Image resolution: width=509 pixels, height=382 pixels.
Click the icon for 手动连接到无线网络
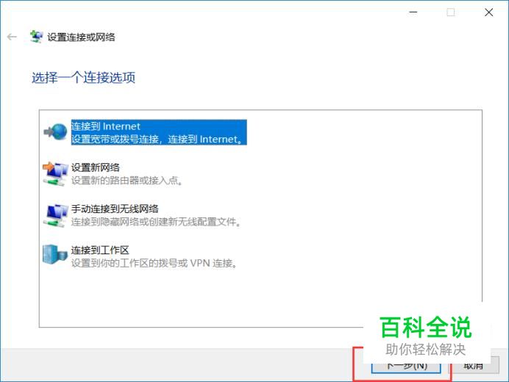pos(55,215)
